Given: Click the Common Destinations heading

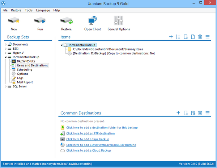Looking at the screenshot, I should pyautogui.click(x=81, y=113).
